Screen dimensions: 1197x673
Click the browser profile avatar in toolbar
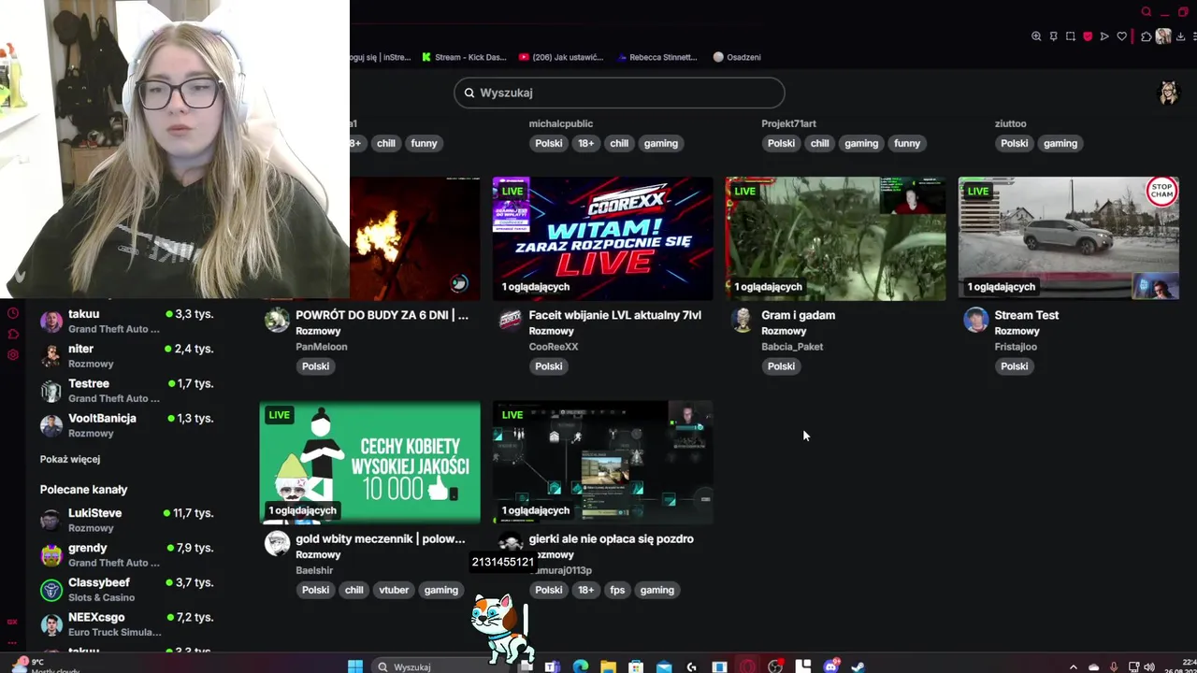[x=1163, y=36]
